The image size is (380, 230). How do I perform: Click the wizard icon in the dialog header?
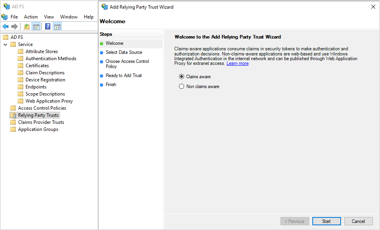pos(105,7)
